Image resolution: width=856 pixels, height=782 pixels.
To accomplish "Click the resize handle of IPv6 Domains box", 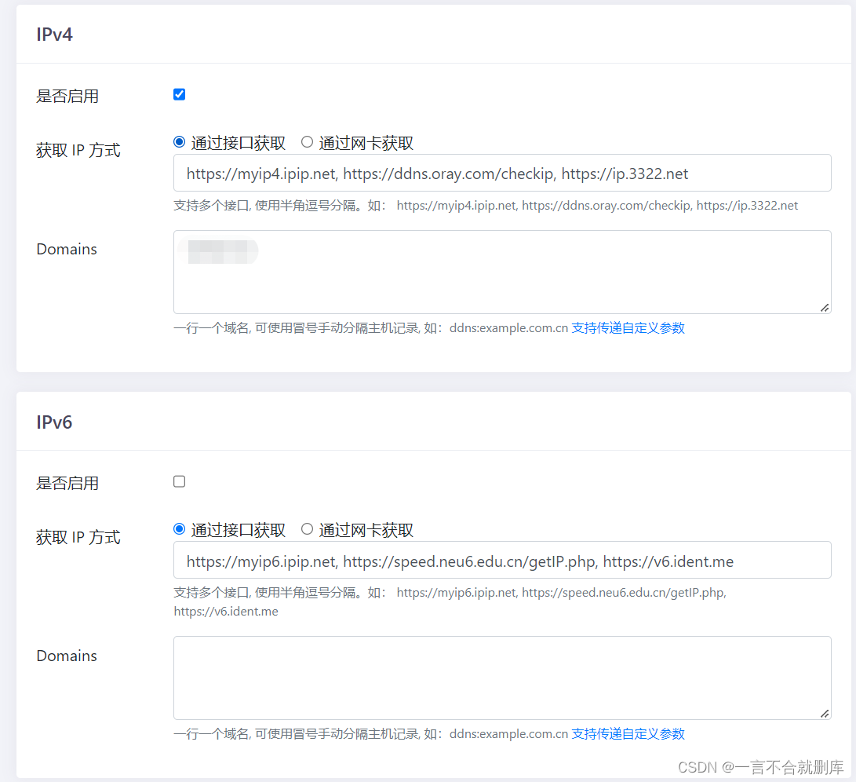I will click(x=826, y=713).
